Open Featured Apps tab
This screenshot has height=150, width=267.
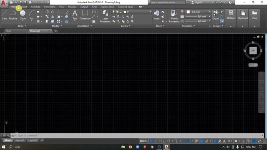pyautogui.click(x=126, y=7)
